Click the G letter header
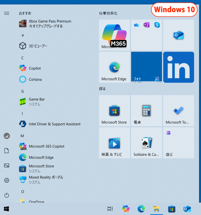The image size is (201, 215). point(23,91)
